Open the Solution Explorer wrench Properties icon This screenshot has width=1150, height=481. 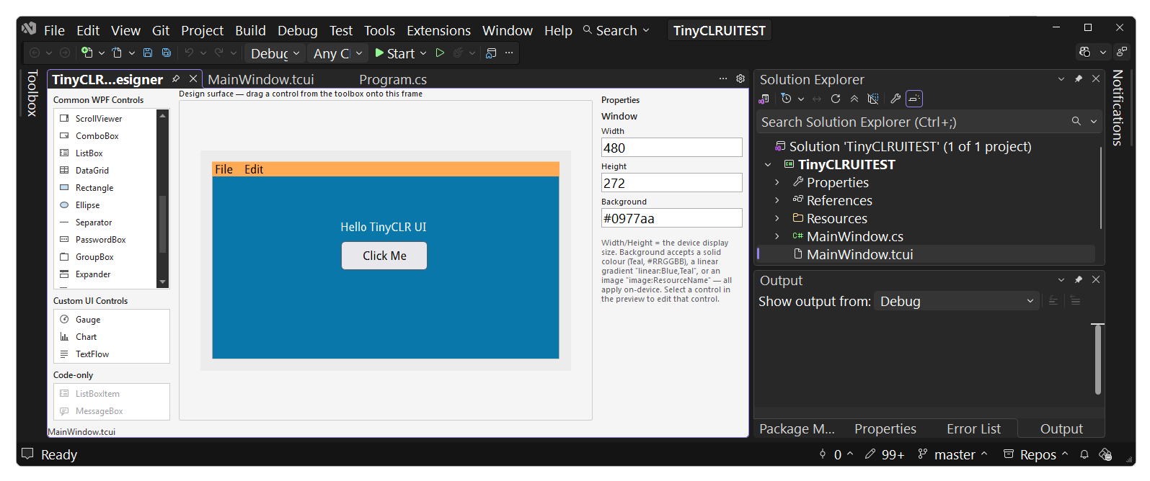895,99
